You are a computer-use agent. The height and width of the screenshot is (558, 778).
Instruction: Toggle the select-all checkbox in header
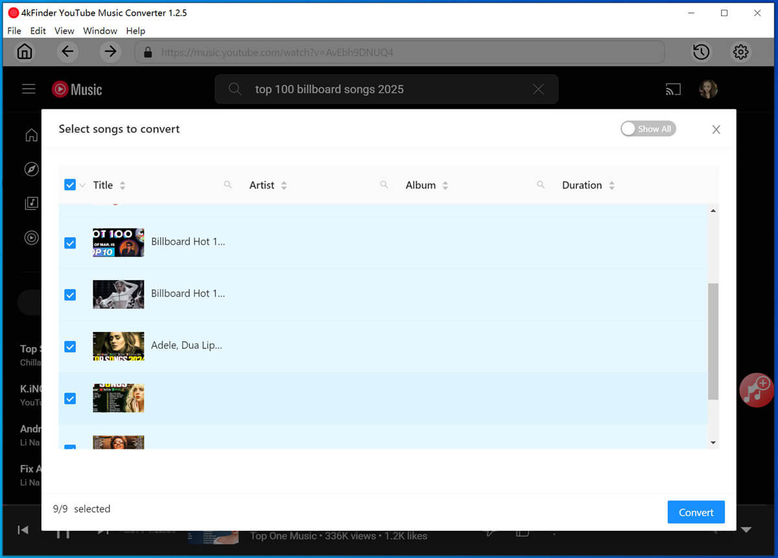[x=70, y=185]
